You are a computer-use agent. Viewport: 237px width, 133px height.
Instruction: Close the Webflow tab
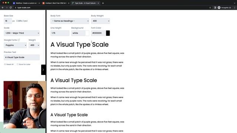(x=39, y=3)
